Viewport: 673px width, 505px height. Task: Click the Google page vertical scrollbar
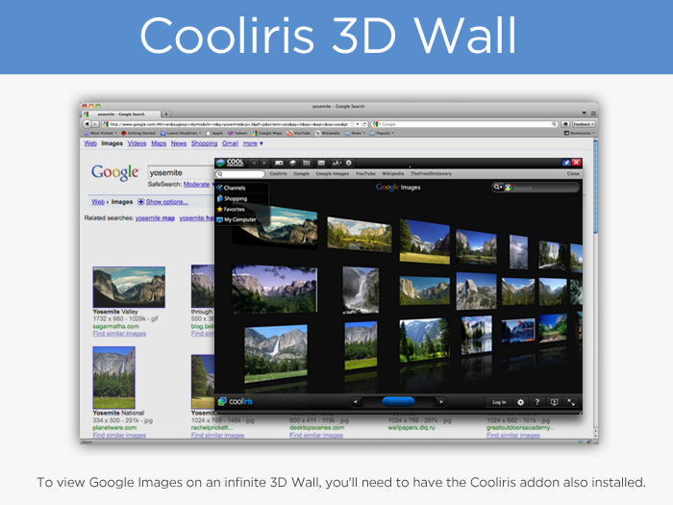pos(596,188)
